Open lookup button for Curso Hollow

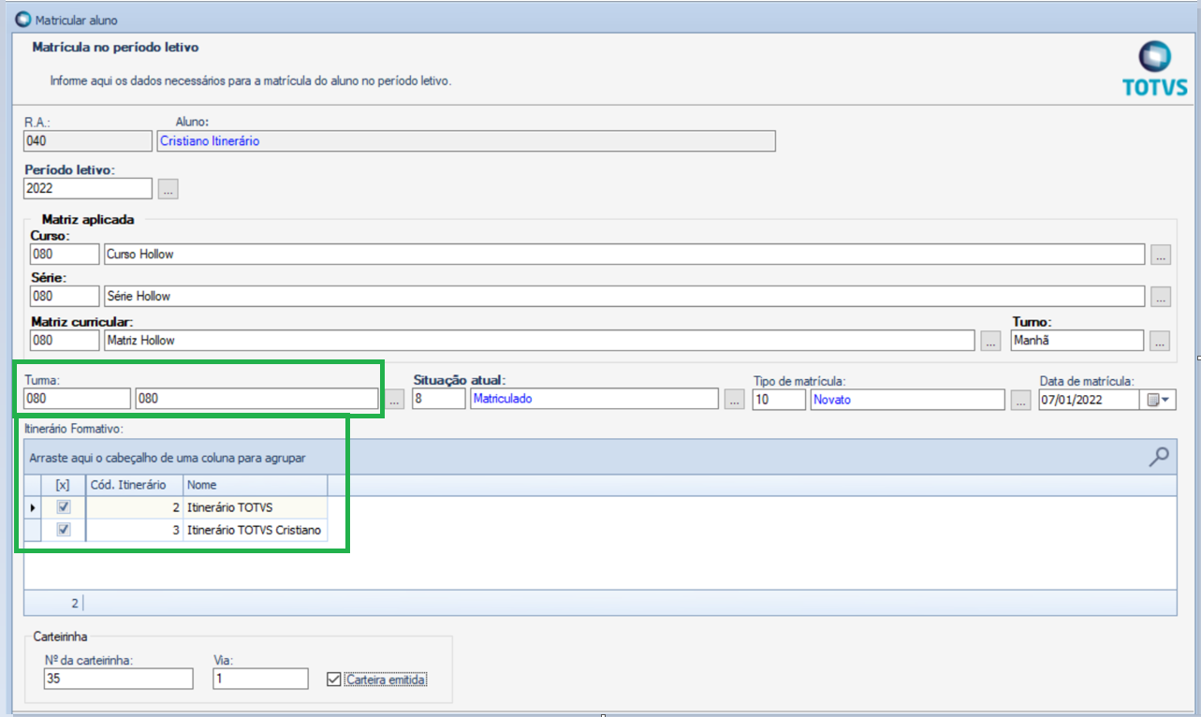(x=1161, y=255)
